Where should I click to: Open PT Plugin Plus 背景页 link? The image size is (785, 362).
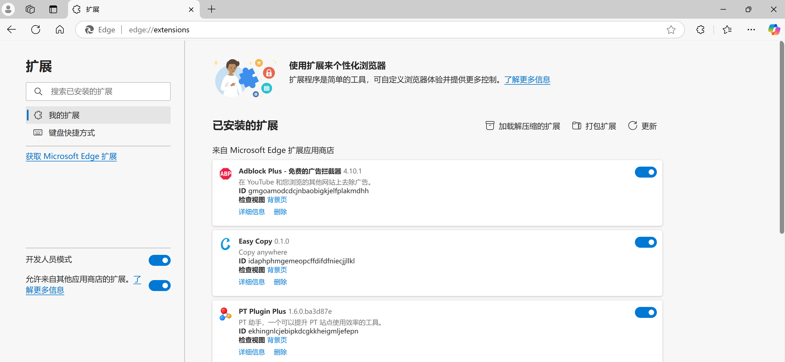tap(277, 340)
